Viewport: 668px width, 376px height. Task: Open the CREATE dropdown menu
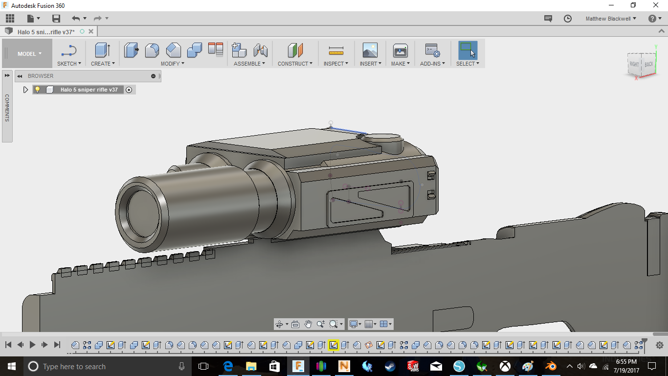[x=103, y=64]
